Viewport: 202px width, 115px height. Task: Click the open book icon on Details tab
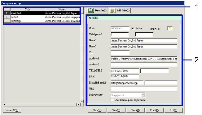point(90,10)
